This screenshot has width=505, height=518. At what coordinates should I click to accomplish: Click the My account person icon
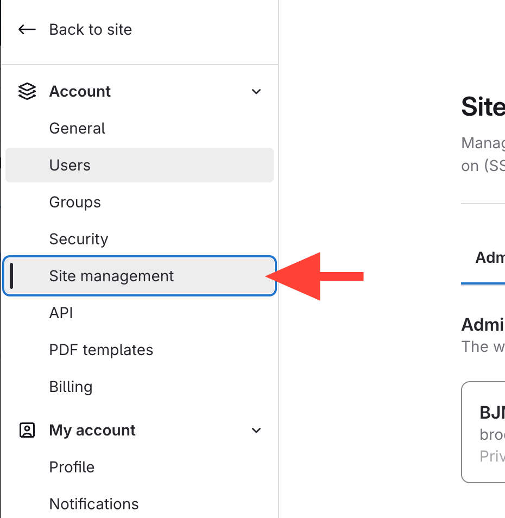(x=27, y=430)
